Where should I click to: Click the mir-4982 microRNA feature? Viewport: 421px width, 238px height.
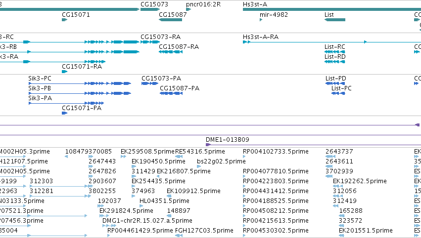click(261, 20)
